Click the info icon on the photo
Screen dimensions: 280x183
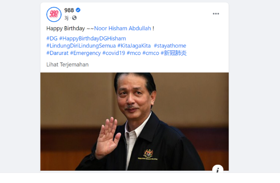pyautogui.click(x=217, y=169)
